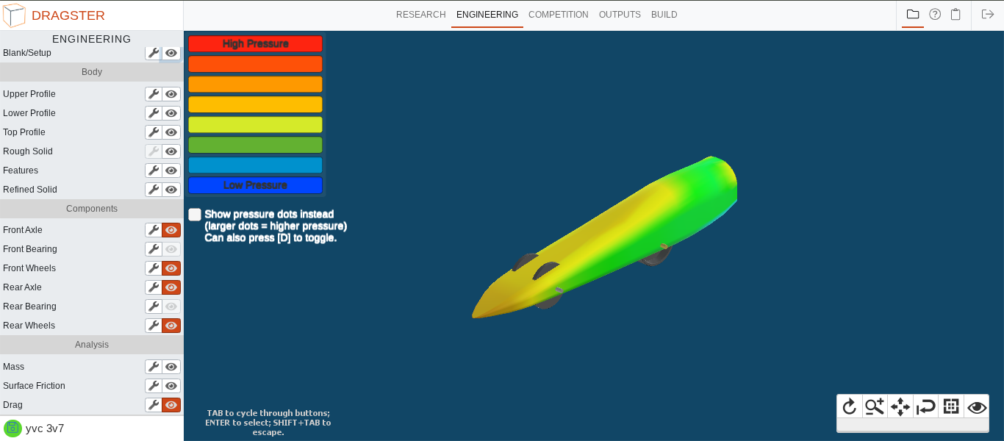
Task: Click the folder icon in top bar
Action: pos(913,14)
